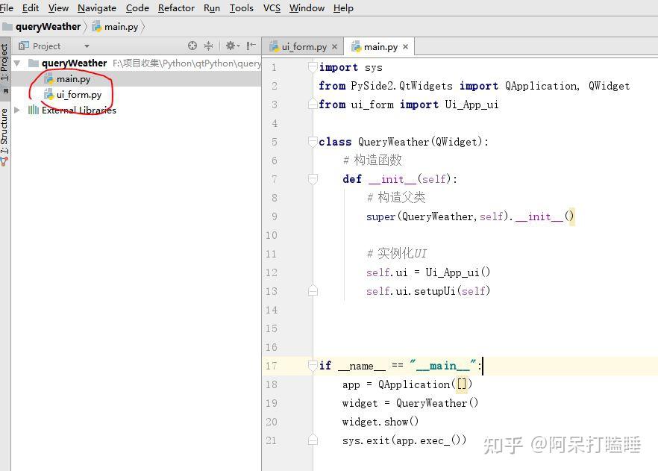
Task: Select ui_form.py in the project tree
Action: pos(78,94)
